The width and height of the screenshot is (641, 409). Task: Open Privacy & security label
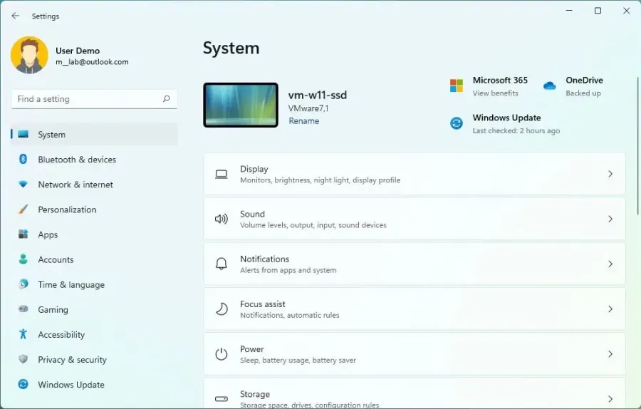[x=73, y=360]
